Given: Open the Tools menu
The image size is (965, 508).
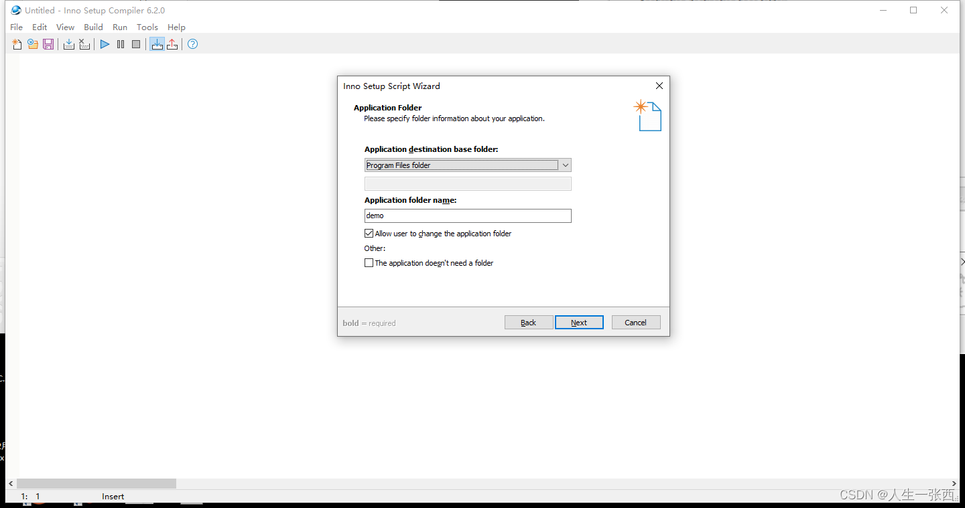Looking at the screenshot, I should (x=147, y=27).
